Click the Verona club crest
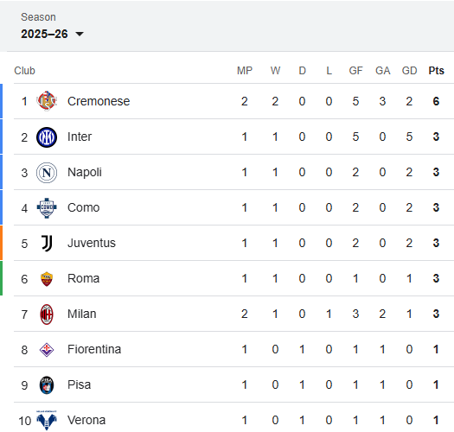Viewport: 454px width, 432px height. click(x=47, y=420)
